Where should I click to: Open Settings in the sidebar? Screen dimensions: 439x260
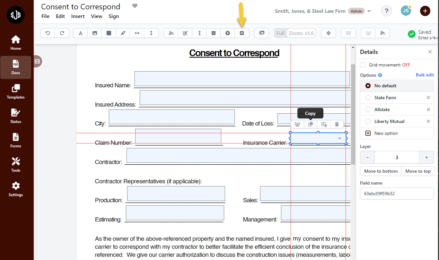coord(16,189)
